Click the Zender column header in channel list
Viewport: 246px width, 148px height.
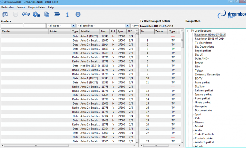click(24, 32)
